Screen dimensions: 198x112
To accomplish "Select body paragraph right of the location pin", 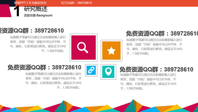I will click(x=148, y=82).
